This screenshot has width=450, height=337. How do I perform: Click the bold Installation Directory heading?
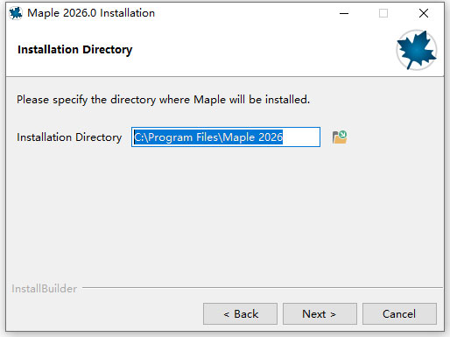(75, 50)
